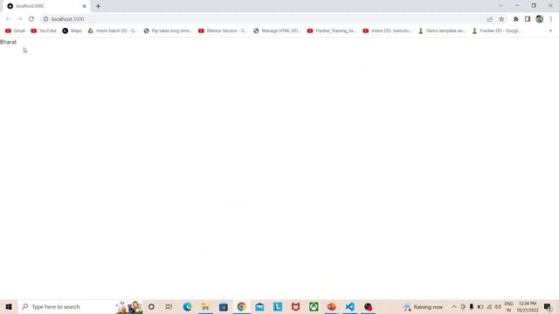The image size is (559, 314).
Task: Switch ENG IN input language
Action: [508, 306]
